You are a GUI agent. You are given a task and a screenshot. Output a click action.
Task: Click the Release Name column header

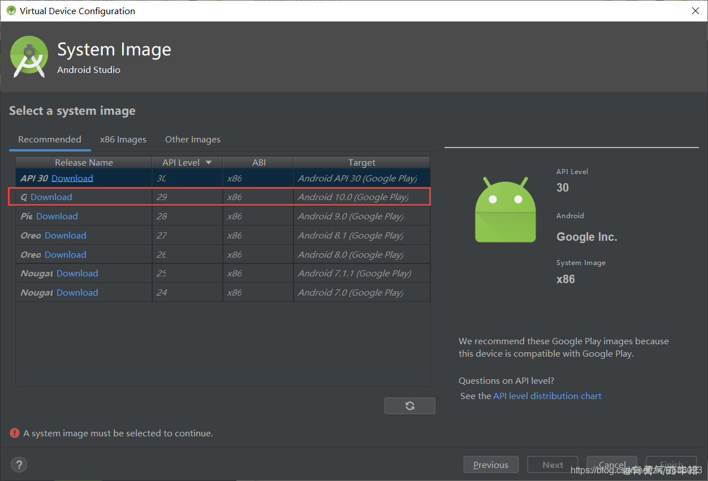pos(84,163)
